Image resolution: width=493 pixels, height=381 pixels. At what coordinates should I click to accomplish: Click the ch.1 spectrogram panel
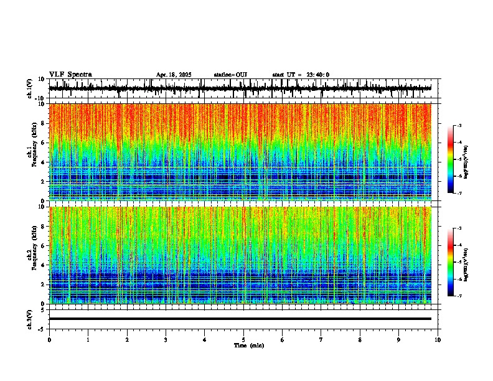coord(240,152)
